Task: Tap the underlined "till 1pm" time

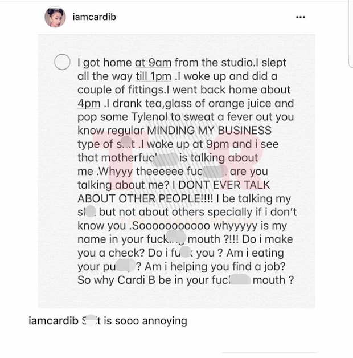Action: coord(154,76)
